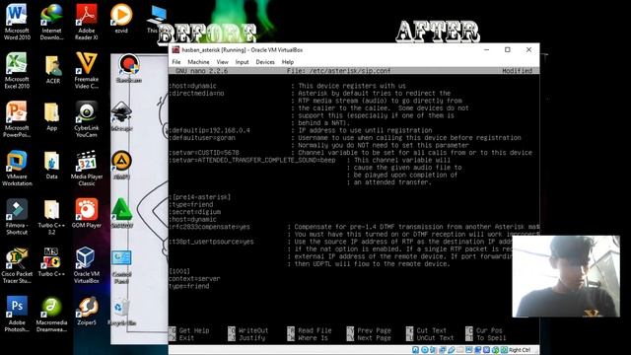This screenshot has height=355, width=631.
Task: Open the Machine menu
Action: 198,62
